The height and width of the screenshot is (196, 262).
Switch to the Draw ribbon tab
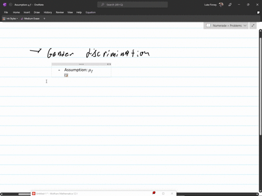coord(37,13)
